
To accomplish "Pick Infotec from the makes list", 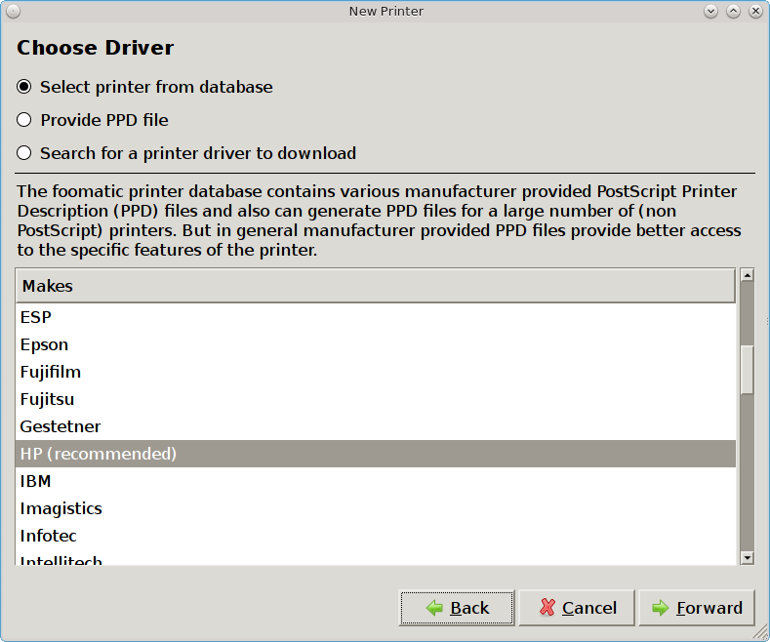I will tap(375, 536).
